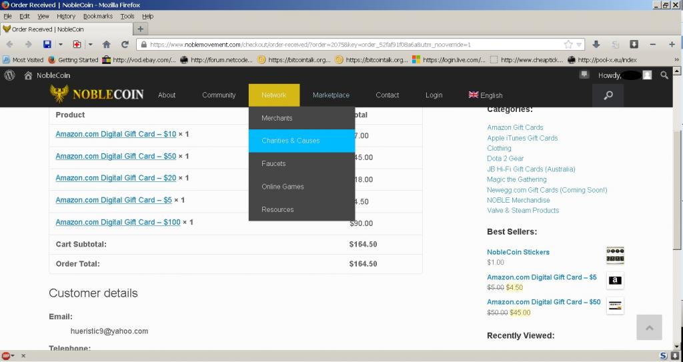This screenshot has width=683, height=362.
Task: Show more bookmarks chevron in bookmarks toolbar
Action: tap(676, 60)
